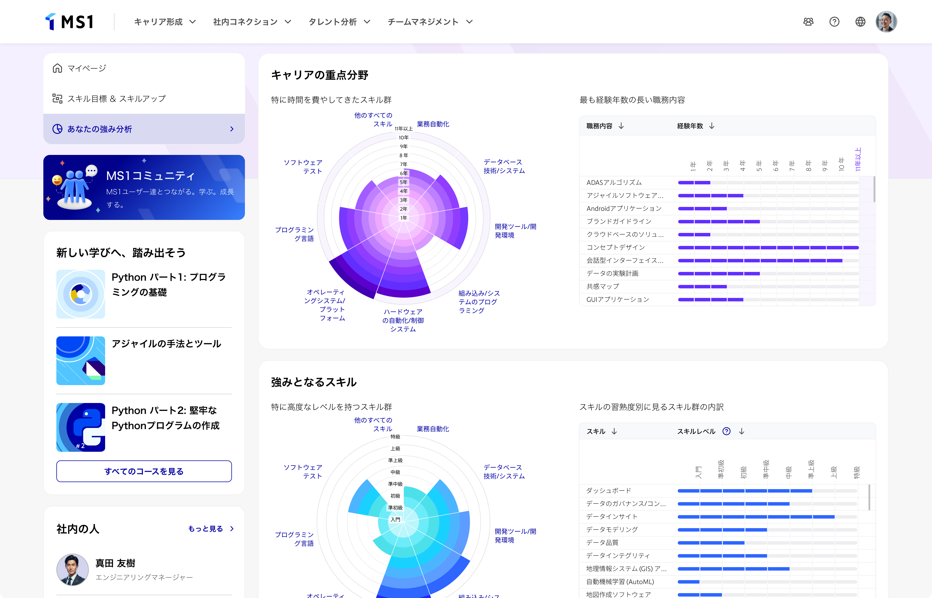Open the help question mark icon in header
Viewport: 932px width, 598px height.
tap(834, 22)
